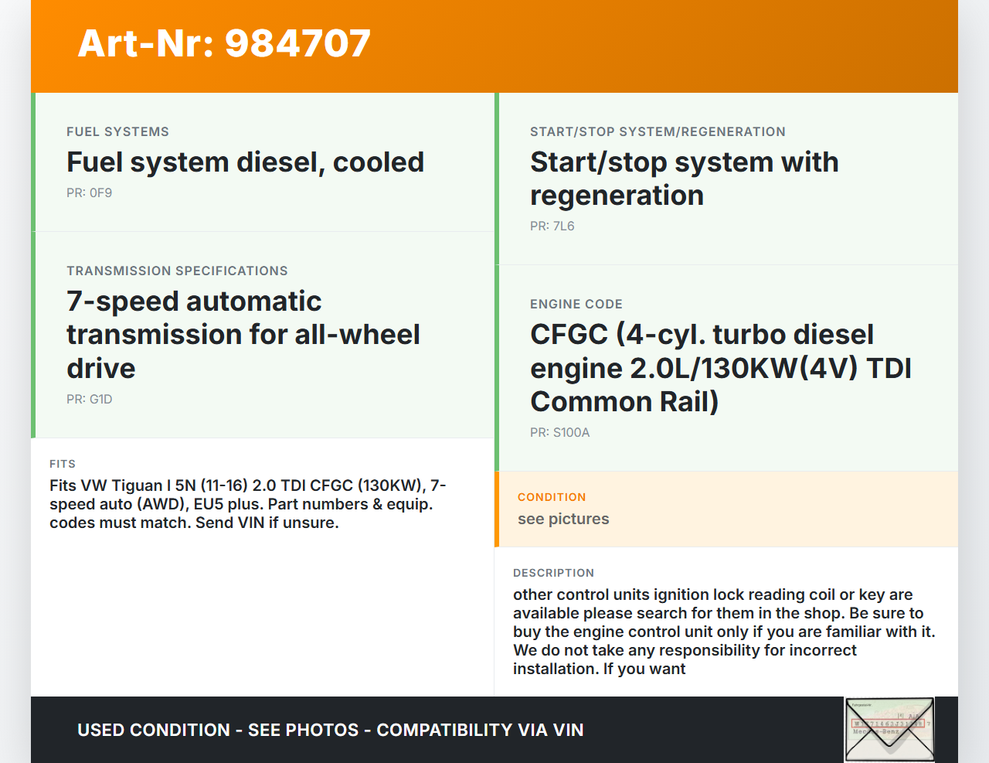Click the orange CONDITION label
This screenshot has height=763, width=989.
[552, 497]
